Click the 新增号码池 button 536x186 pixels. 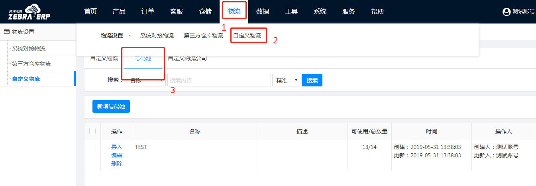(111, 106)
